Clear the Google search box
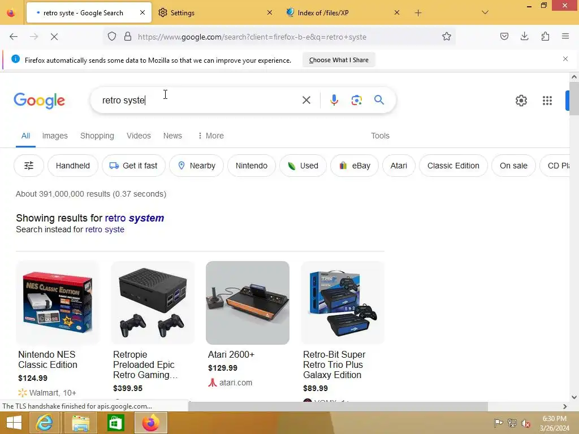The image size is (579, 434). (x=306, y=100)
